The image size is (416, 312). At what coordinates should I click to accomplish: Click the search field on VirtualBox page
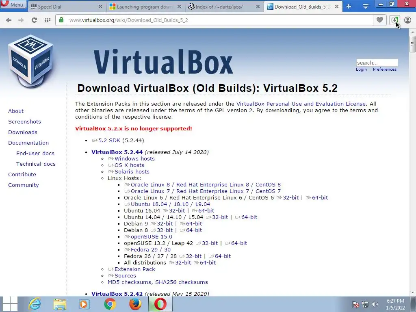377,63
